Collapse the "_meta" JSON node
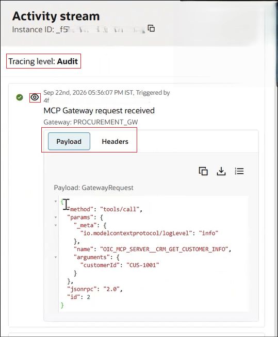The height and width of the screenshot is (337, 278). coord(56,225)
